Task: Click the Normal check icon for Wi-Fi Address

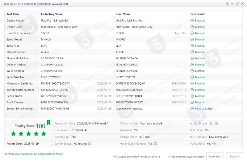Action: (192, 71)
